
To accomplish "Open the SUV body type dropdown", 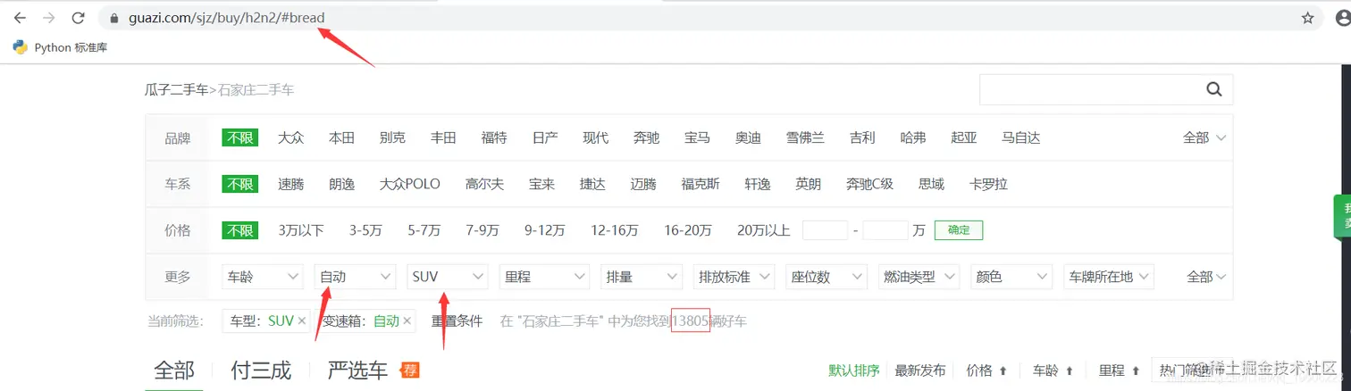I will 448,277.
